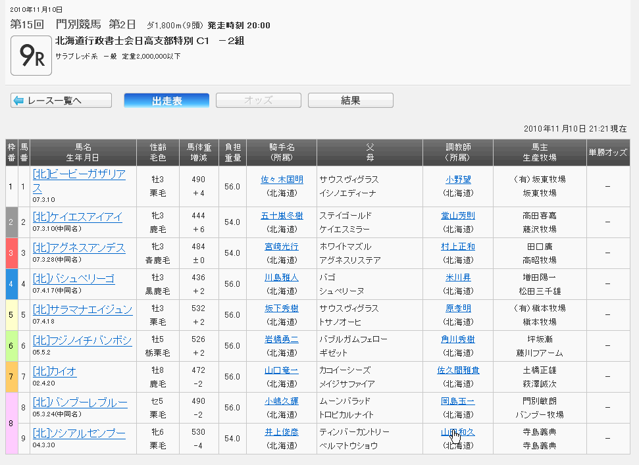View jockey 五十嵐冬樹 details
The image size is (639, 465).
[x=282, y=216]
